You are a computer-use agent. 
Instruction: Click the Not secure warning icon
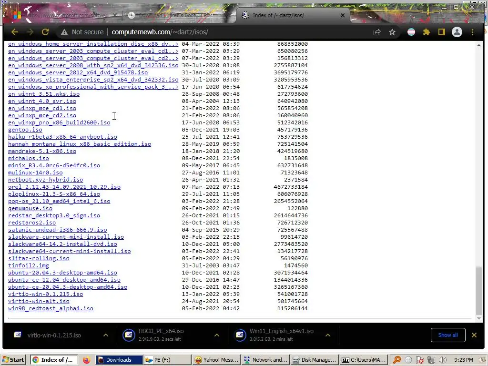[64, 32]
